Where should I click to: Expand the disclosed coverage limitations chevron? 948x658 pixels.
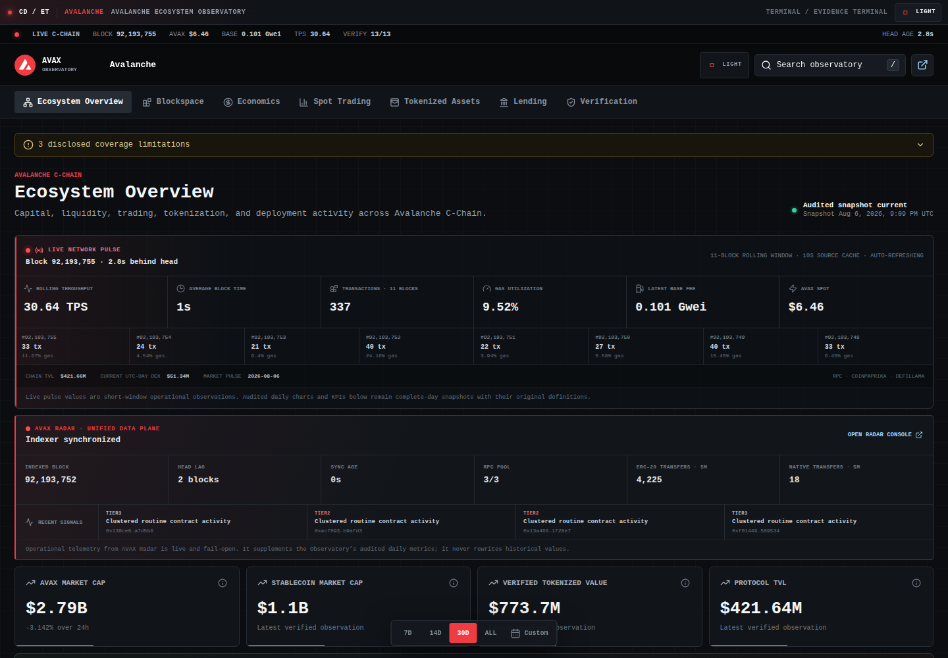pos(920,145)
